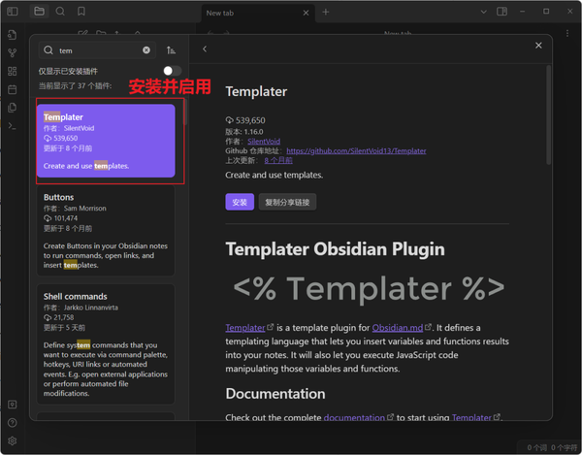The image size is (582, 455).
Task: Open the templates copy icon in ribbon
Action: pos(13,108)
